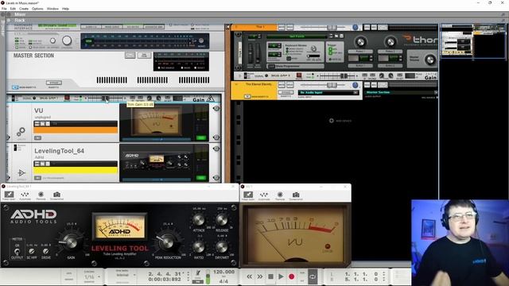
Task: Click the blue pan knob on Thor channel
Action: (x=356, y=28)
